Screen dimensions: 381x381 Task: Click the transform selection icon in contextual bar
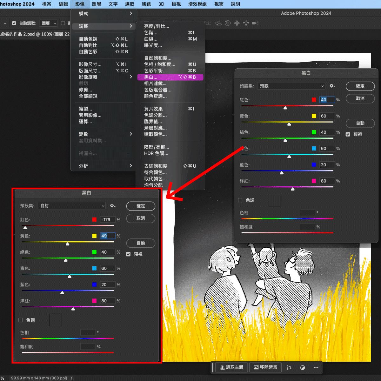tap(289, 367)
